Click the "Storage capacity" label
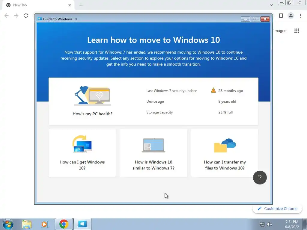The width and height of the screenshot is (307, 230). click(x=159, y=112)
